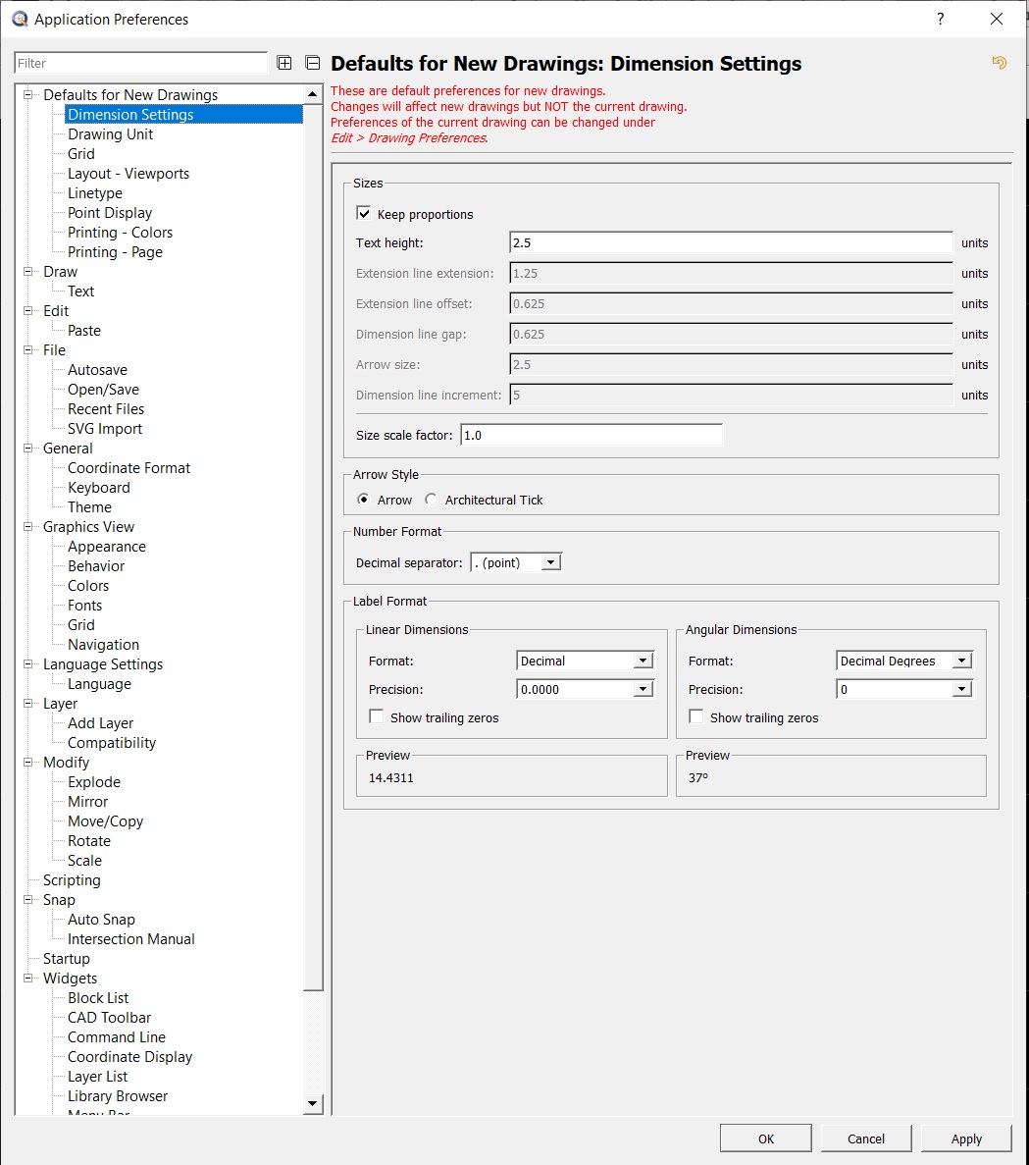Open Angular Dimensions Format dropdown
Image resolution: width=1029 pixels, height=1165 pixels.
(x=904, y=661)
